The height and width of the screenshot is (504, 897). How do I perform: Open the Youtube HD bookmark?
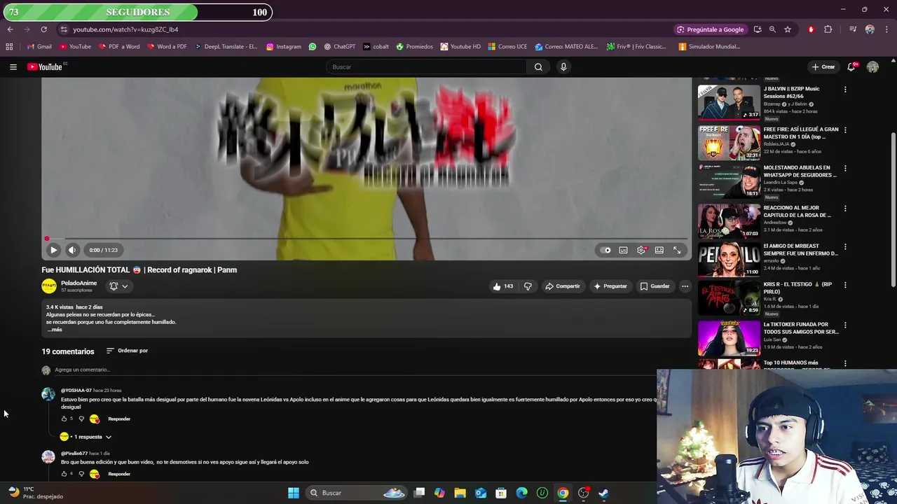pyautogui.click(x=460, y=46)
